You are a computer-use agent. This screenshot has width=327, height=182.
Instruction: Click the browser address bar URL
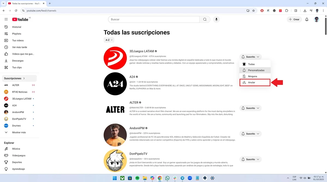pos(41,11)
